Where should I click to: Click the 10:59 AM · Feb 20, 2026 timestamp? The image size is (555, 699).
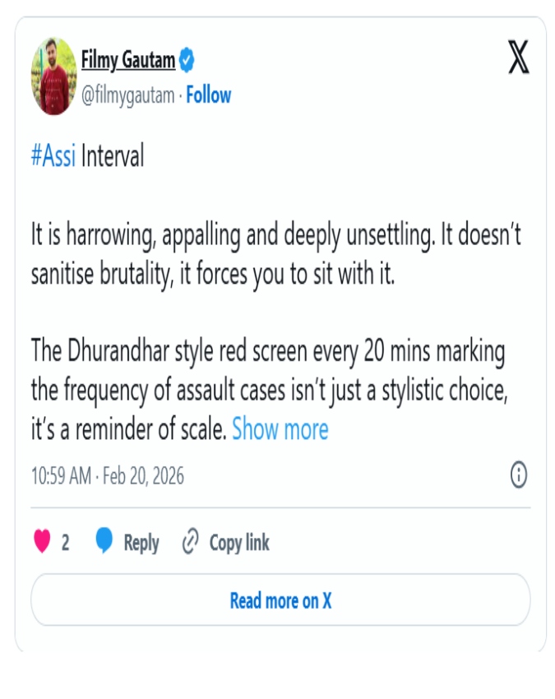(108, 475)
